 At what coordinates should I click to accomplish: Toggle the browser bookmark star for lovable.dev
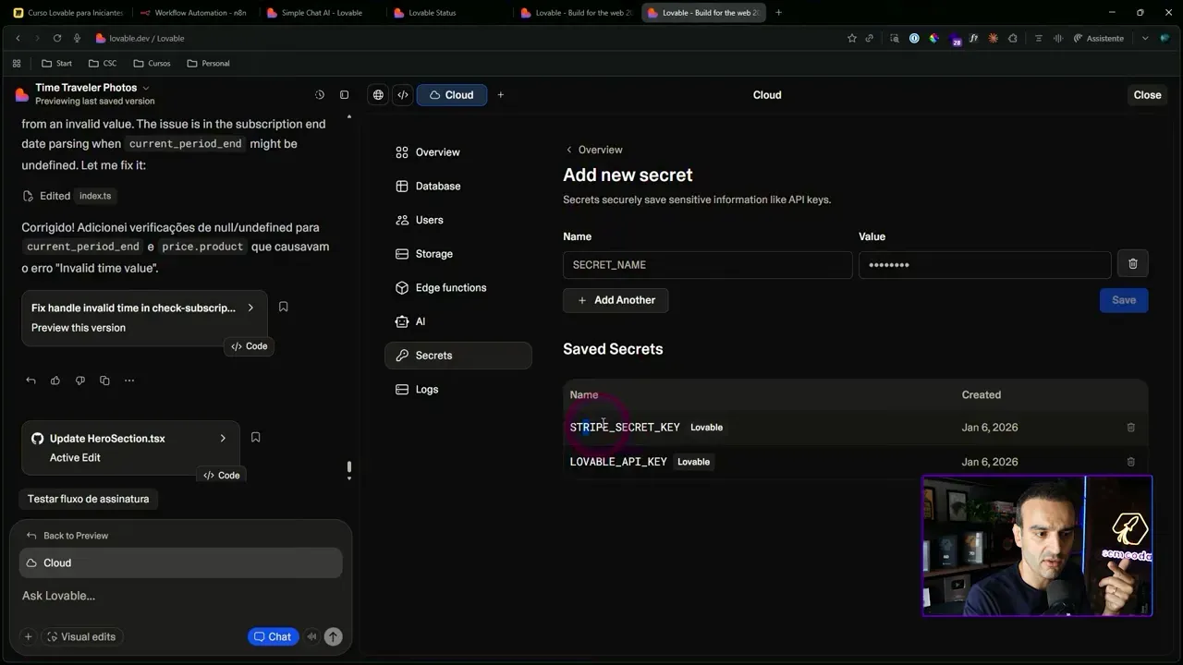pyautogui.click(x=852, y=38)
